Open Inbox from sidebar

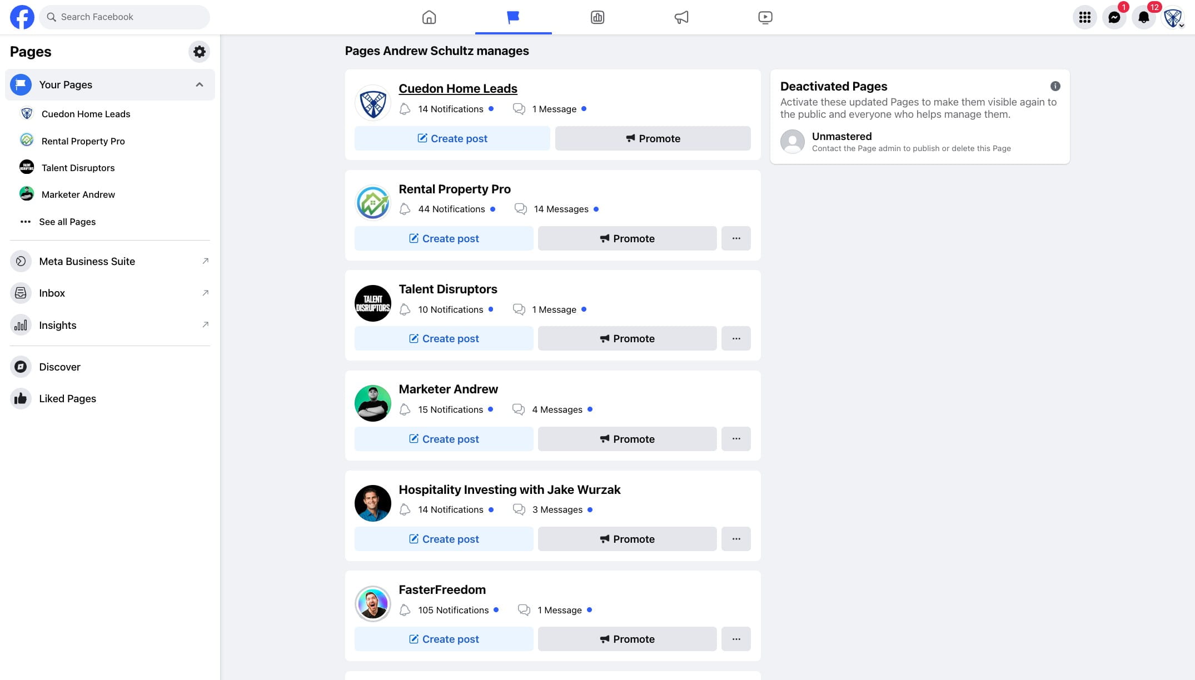(x=110, y=293)
